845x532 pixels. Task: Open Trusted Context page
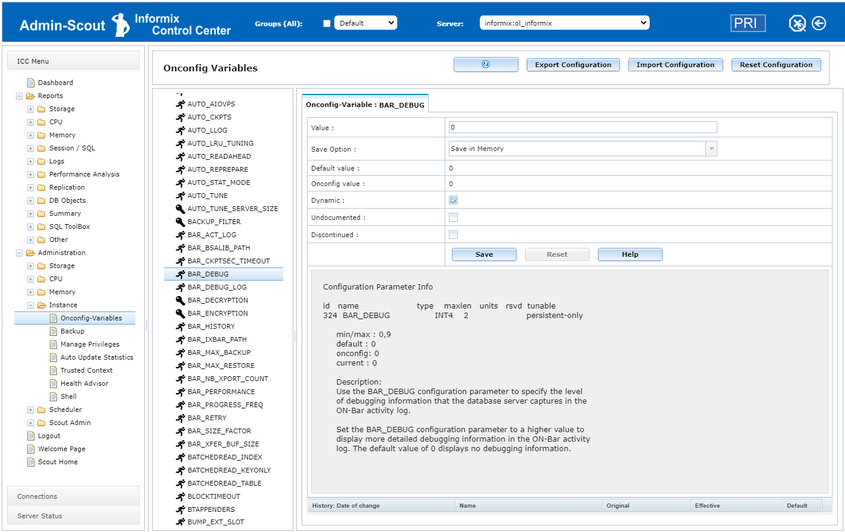[x=86, y=370]
